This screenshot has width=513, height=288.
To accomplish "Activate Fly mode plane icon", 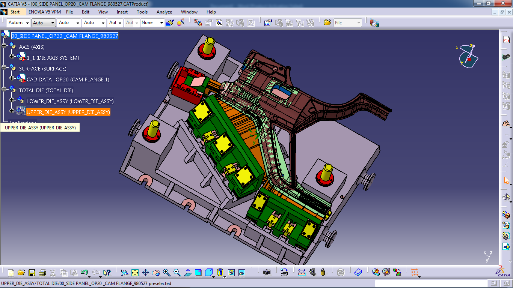I will [x=124, y=273].
